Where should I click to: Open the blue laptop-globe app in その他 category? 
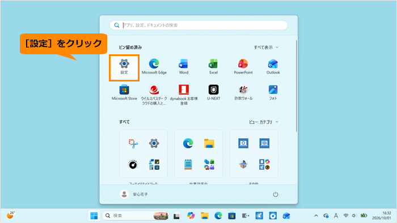pyautogui.click(x=264, y=143)
